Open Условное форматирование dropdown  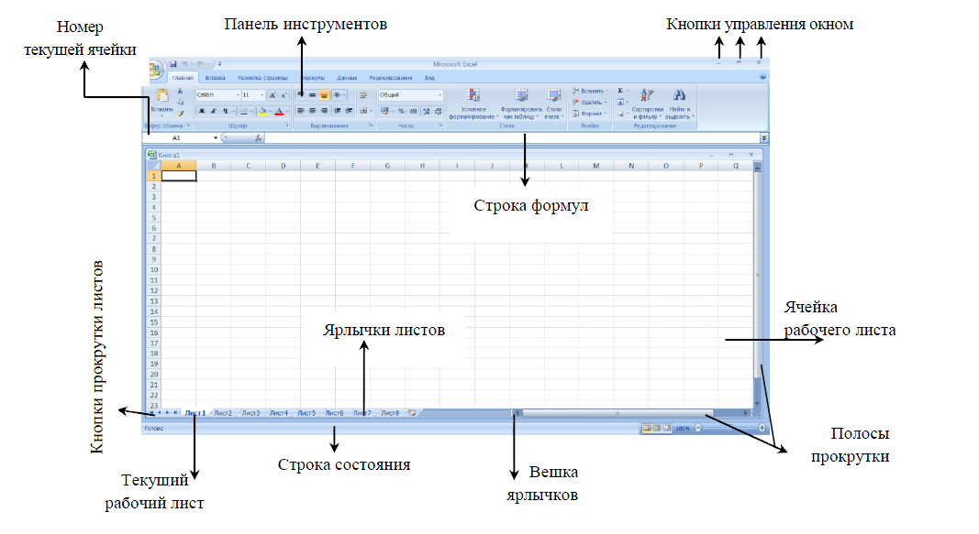[473, 104]
